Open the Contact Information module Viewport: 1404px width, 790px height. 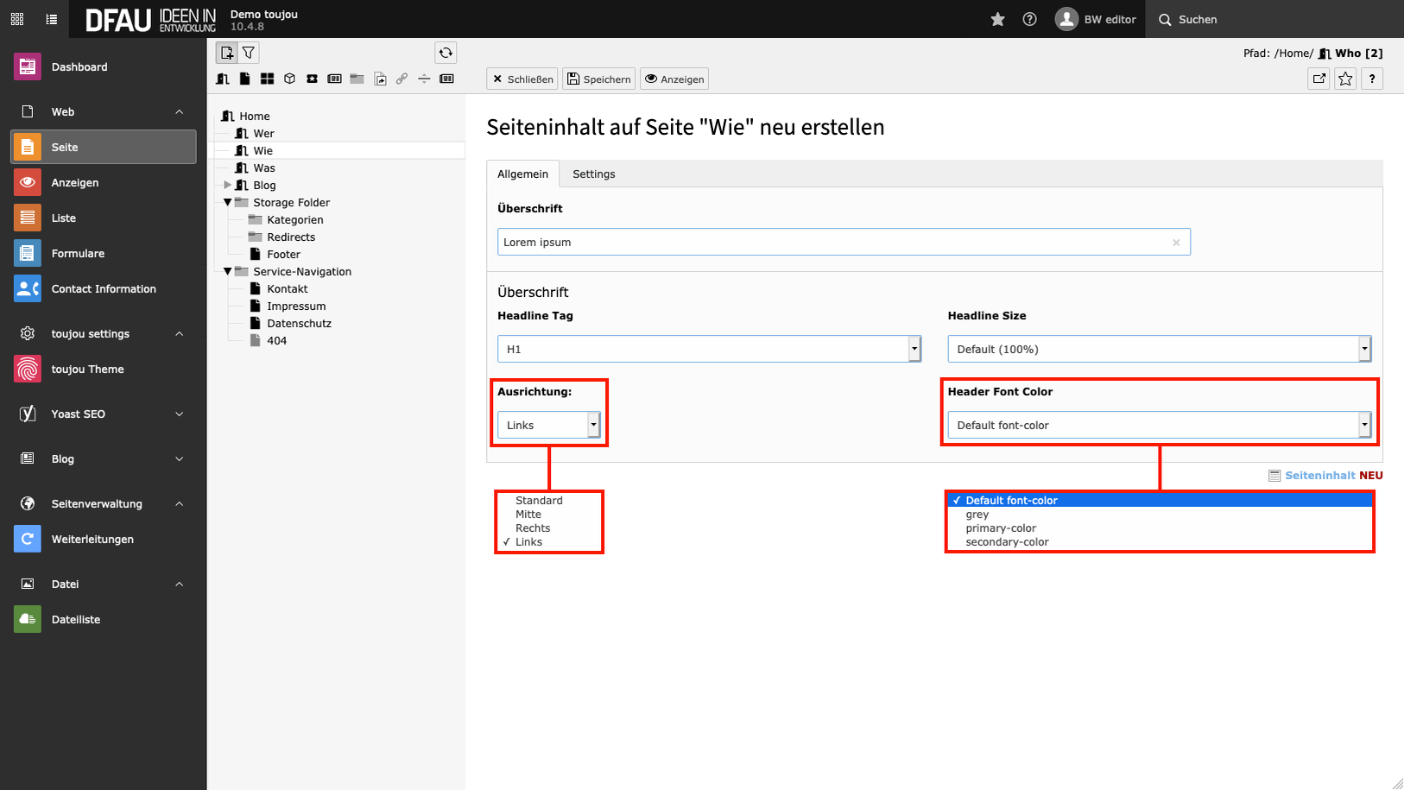click(x=104, y=289)
